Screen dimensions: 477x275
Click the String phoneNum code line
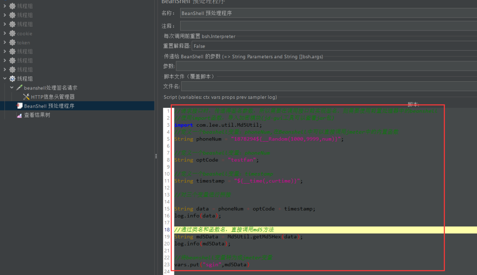point(259,139)
